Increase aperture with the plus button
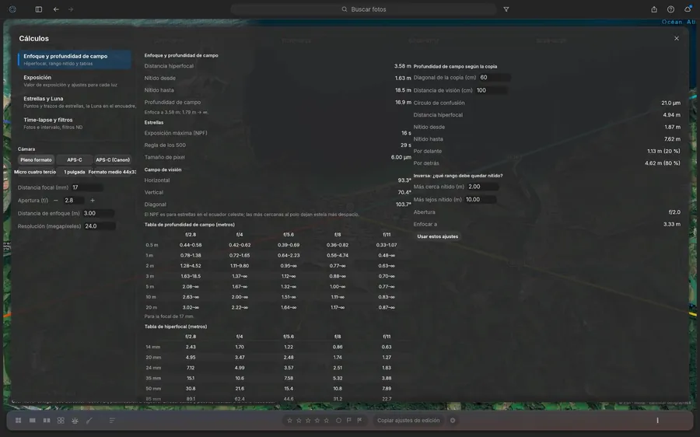The width and height of the screenshot is (700, 437). point(93,201)
